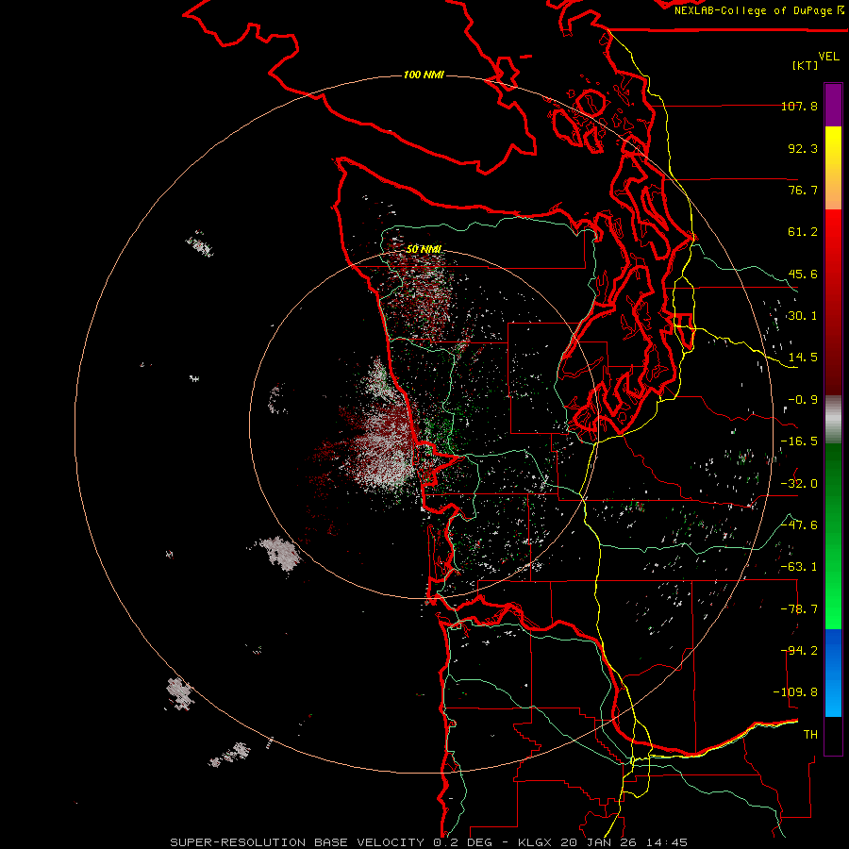Select the 30.1 scale value

tap(803, 316)
